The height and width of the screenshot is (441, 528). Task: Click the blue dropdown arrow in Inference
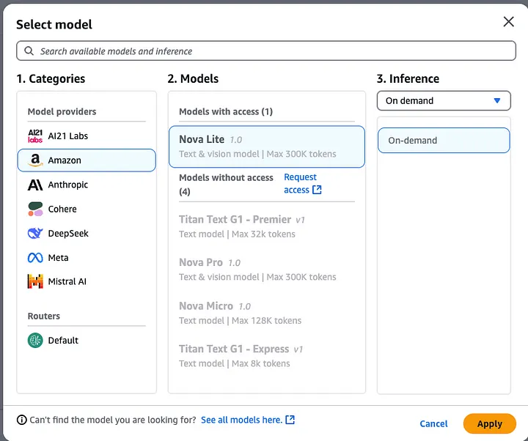coord(496,100)
